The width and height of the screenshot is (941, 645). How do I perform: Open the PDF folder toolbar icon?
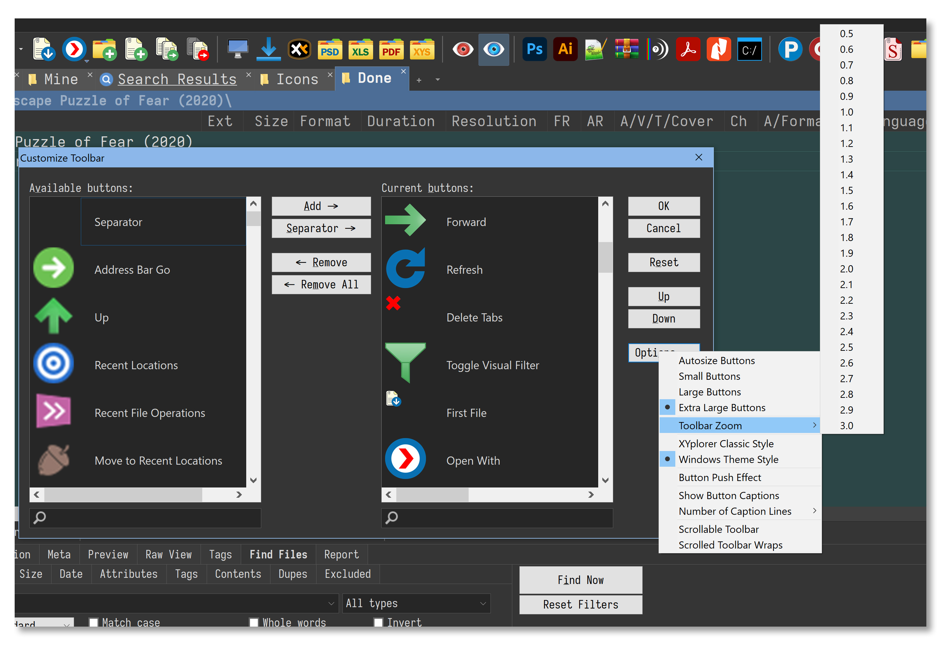pos(391,50)
